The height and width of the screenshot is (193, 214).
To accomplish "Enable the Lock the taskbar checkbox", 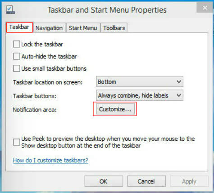I will [x=16, y=44].
